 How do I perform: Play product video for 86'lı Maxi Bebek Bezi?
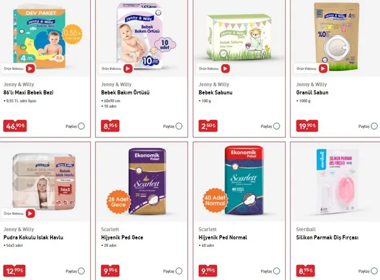30,68
